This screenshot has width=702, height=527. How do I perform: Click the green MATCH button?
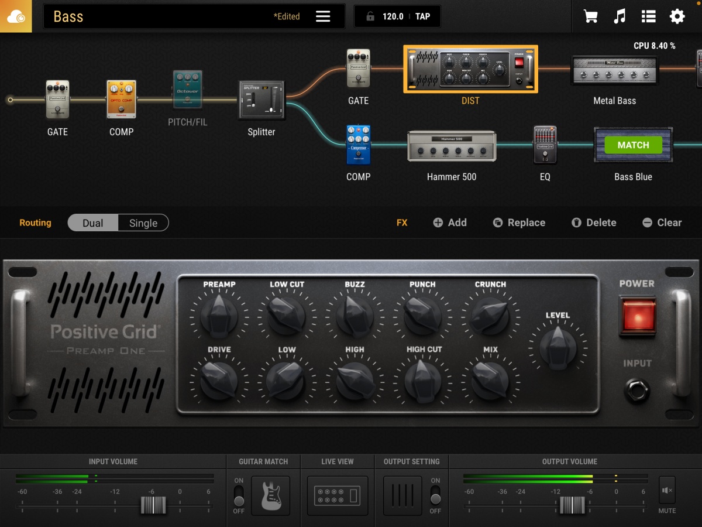(x=633, y=145)
